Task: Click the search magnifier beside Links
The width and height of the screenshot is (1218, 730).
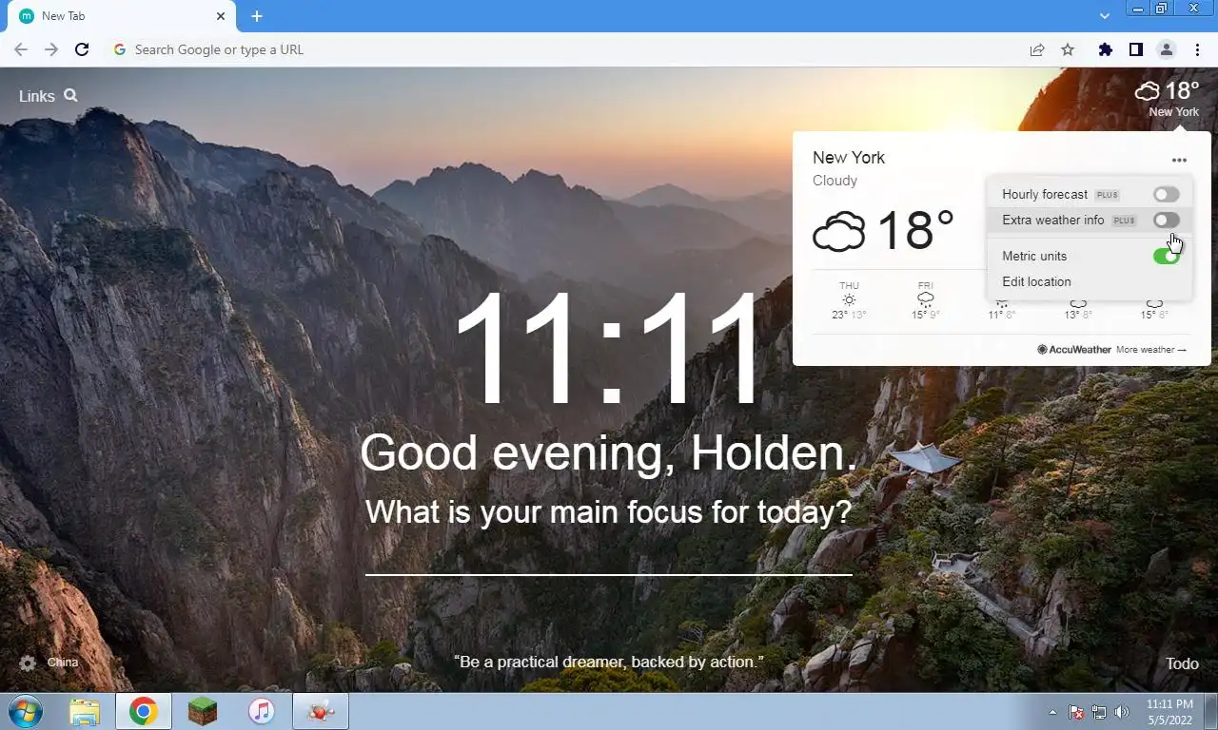Action: click(x=70, y=95)
